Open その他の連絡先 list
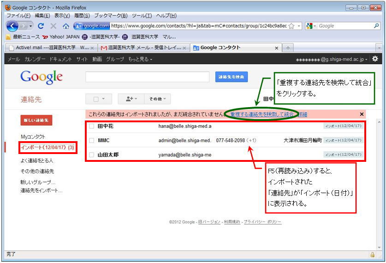Image resolution: width=386 pixels, height=263 pixels. tap(37, 171)
